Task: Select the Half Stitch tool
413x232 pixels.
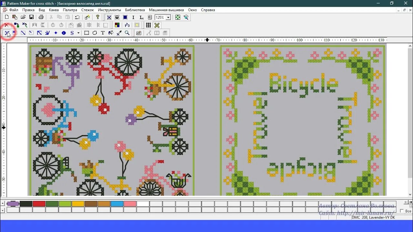Action: tap(23, 33)
